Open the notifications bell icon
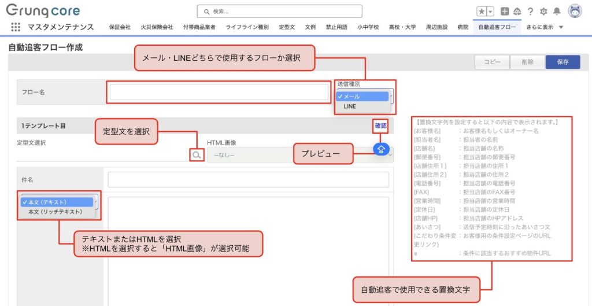The height and width of the screenshot is (306, 592). coord(557,12)
